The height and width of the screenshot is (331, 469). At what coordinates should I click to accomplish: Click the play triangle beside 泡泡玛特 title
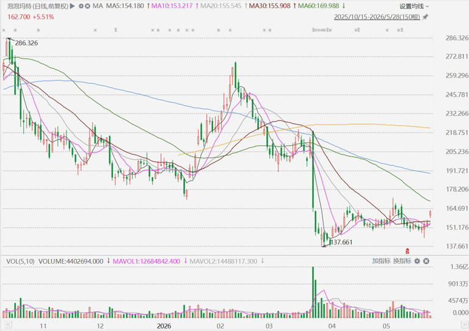pyautogui.click(x=72, y=6)
